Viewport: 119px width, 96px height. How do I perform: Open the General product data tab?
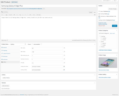tap(5, 47)
